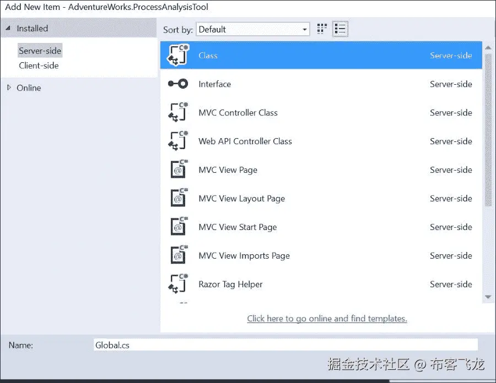The height and width of the screenshot is (383, 496).
Task: Switch to small icons view
Action: pyautogui.click(x=322, y=29)
